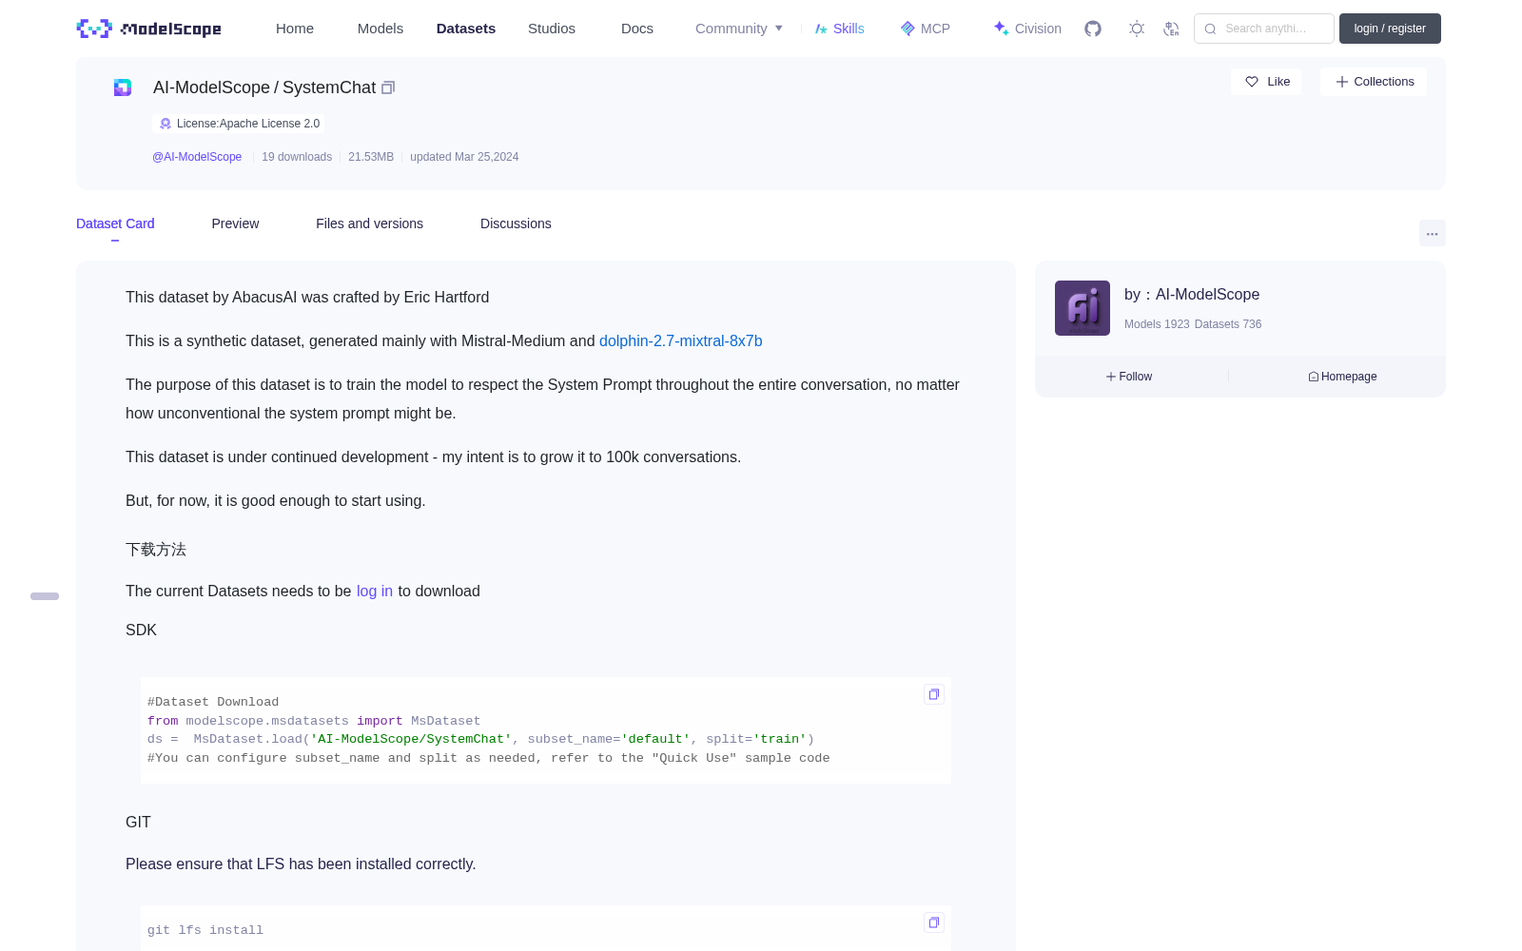Add dataset to Collections
Viewport: 1522px width, 951px height.
pos(1374,82)
